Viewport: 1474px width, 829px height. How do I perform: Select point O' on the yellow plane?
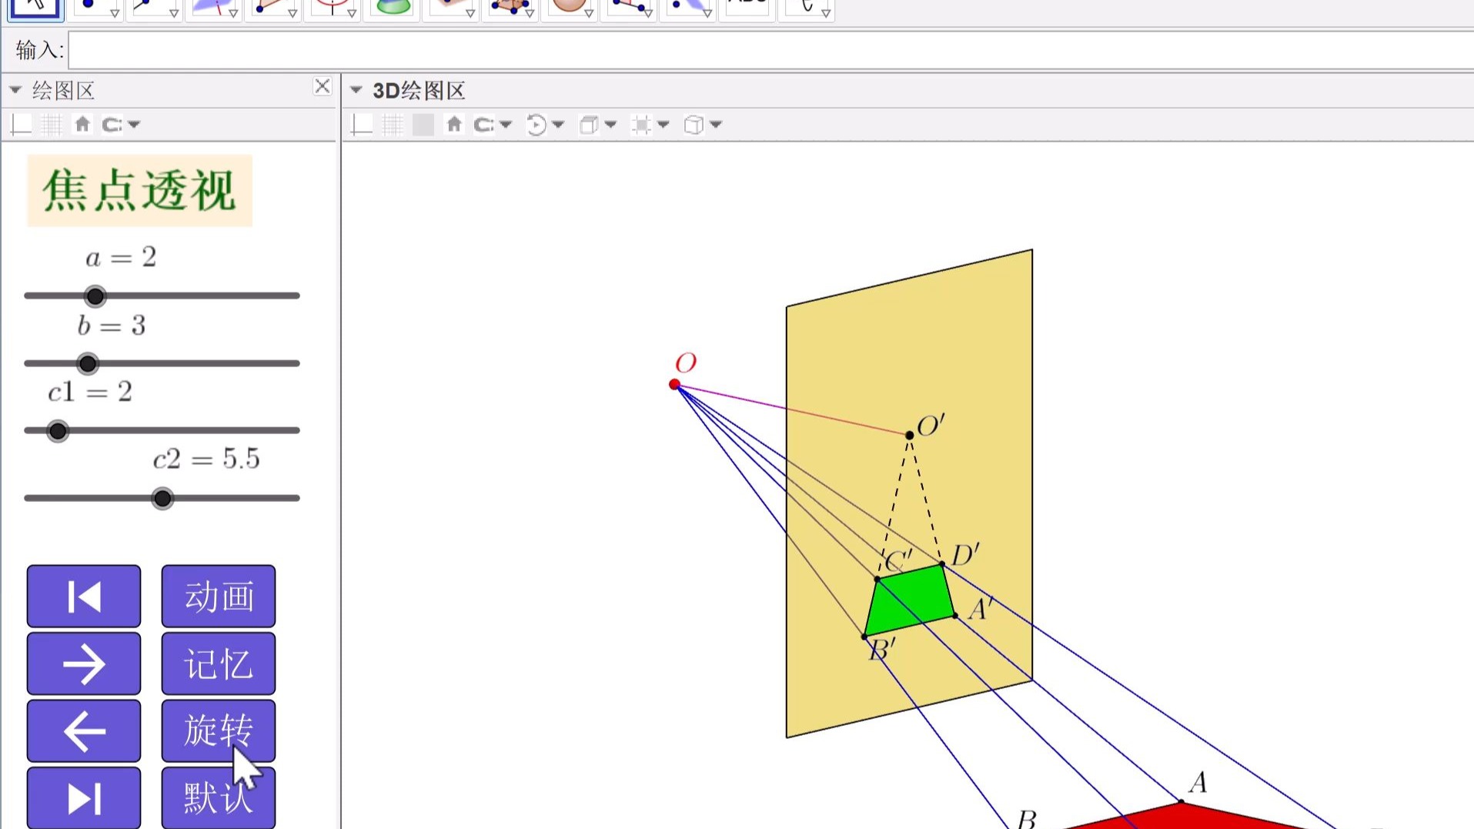[x=909, y=435]
